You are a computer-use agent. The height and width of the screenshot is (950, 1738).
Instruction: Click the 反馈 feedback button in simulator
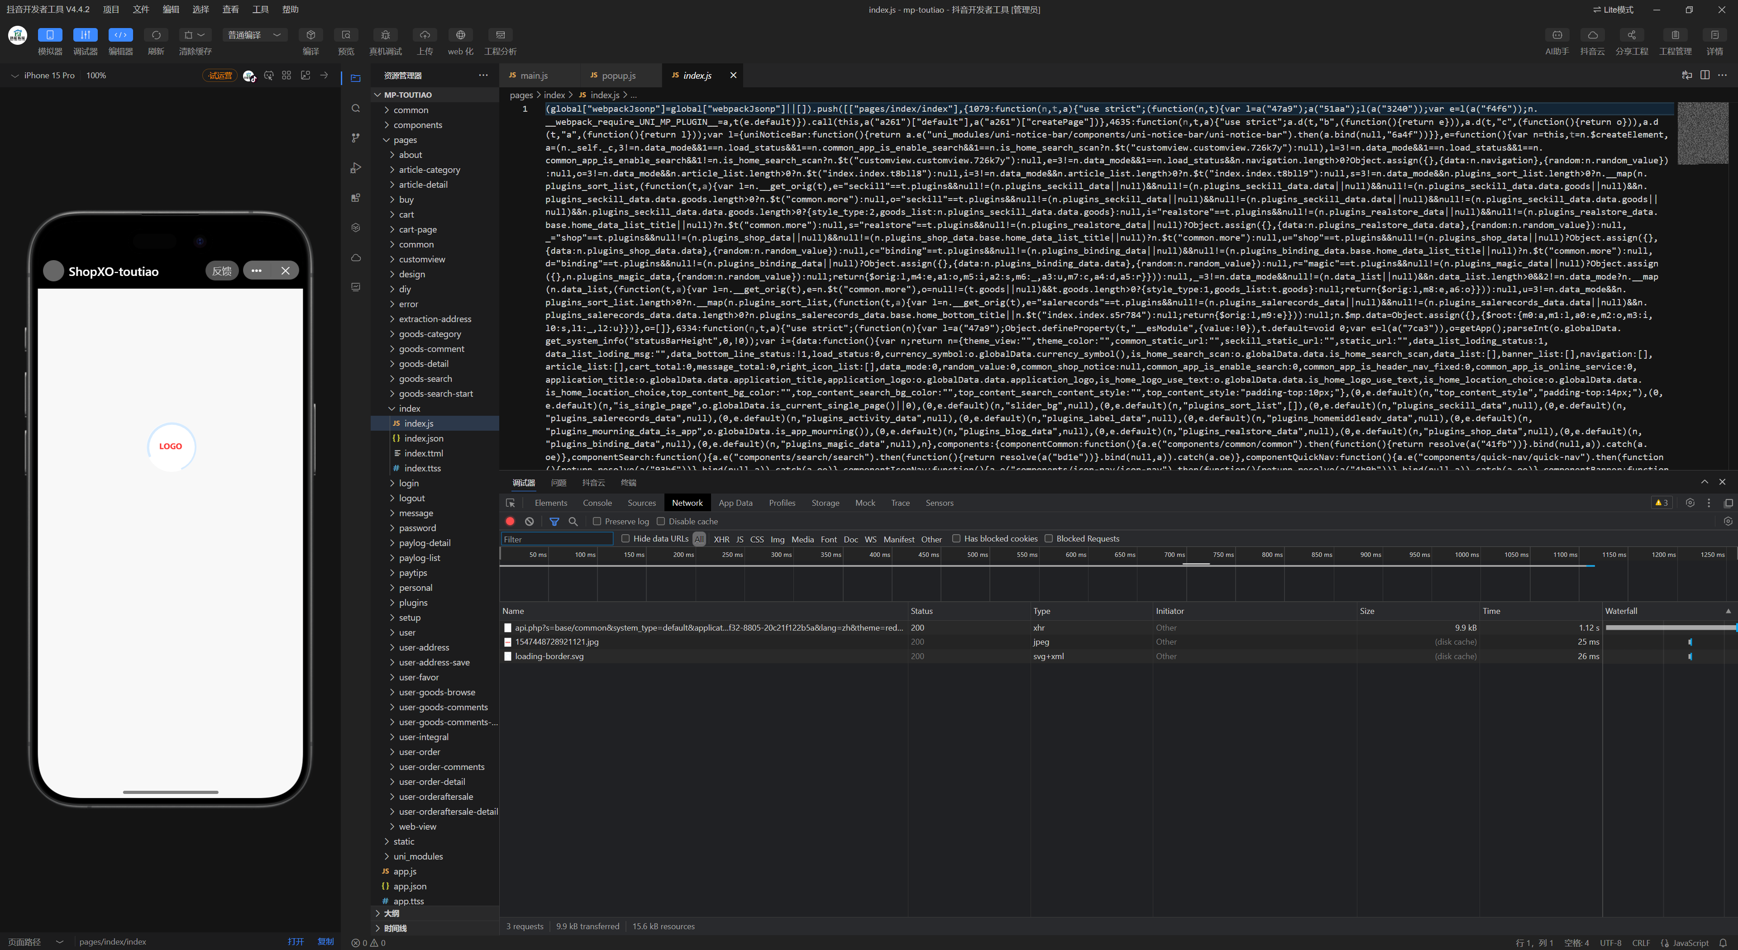221,271
